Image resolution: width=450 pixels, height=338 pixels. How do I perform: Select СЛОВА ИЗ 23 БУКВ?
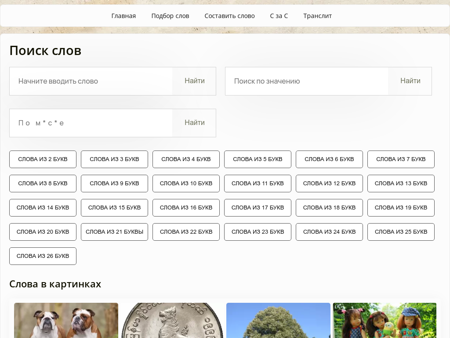click(258, 232)
